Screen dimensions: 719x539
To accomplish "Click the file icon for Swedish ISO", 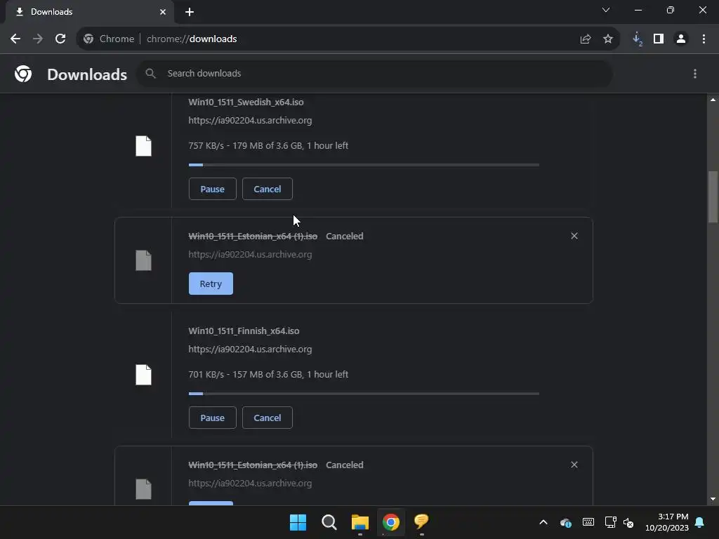I will 143,146.
